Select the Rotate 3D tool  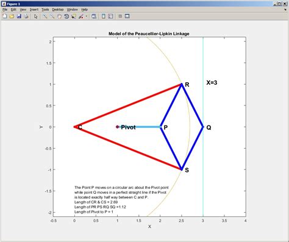(x=66, y=16)
